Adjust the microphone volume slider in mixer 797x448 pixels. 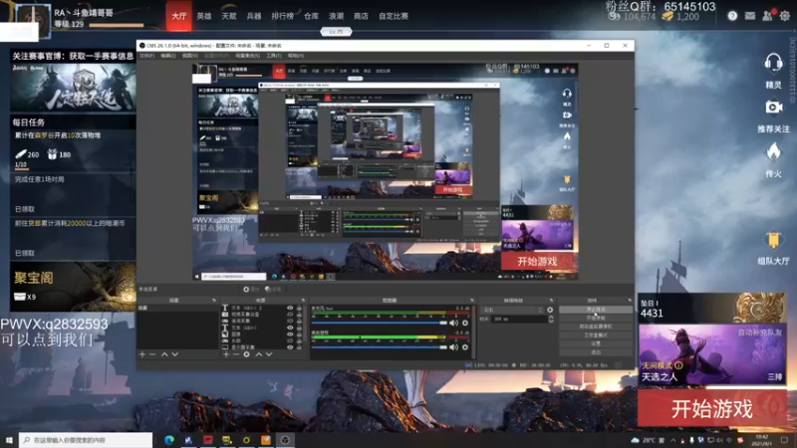coord(380,323)
